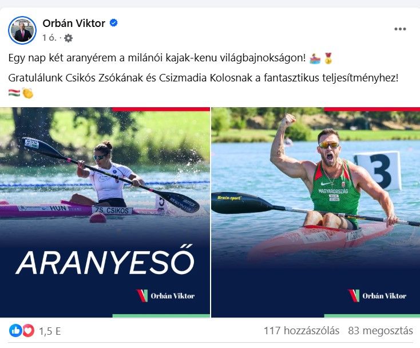Viewport: 420px width, 348px height.
Task: Click the red Love reaction icon
Action: point(28,331)
